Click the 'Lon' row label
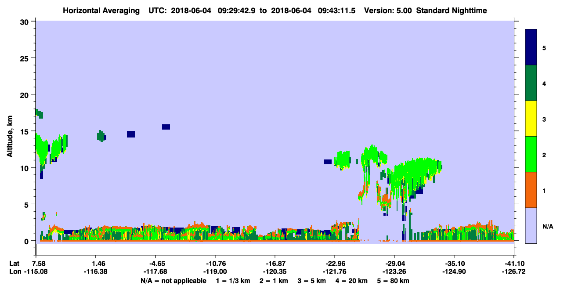This screenshot has width=571, height=293. 14,272
